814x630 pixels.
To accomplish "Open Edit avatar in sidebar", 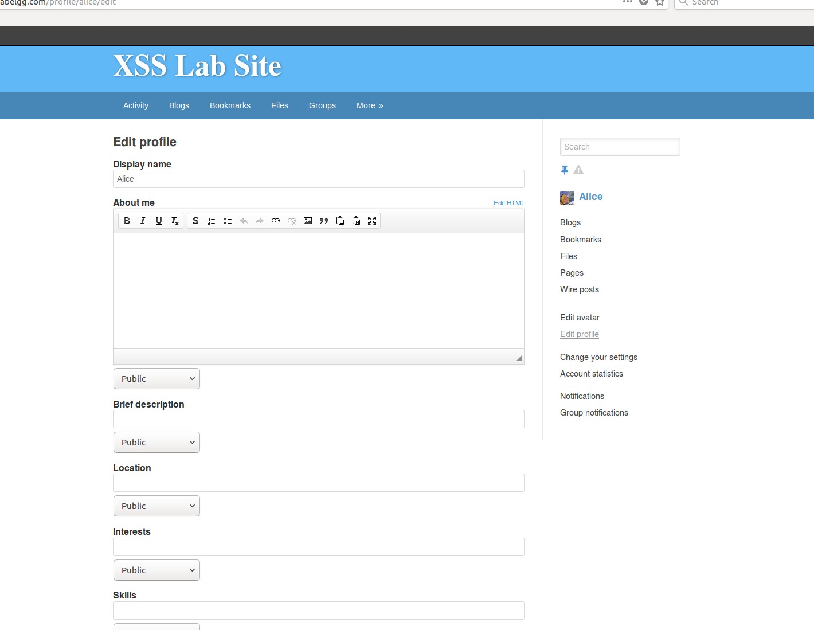I will coord(580,318).
